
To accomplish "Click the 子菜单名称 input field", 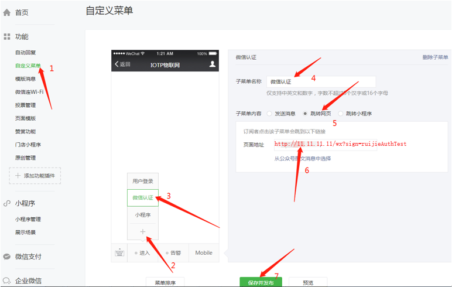I will (320, 81).
